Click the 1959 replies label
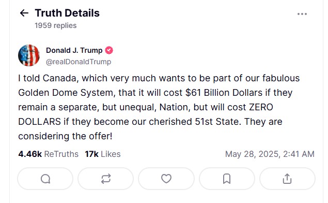 (56, 25)
